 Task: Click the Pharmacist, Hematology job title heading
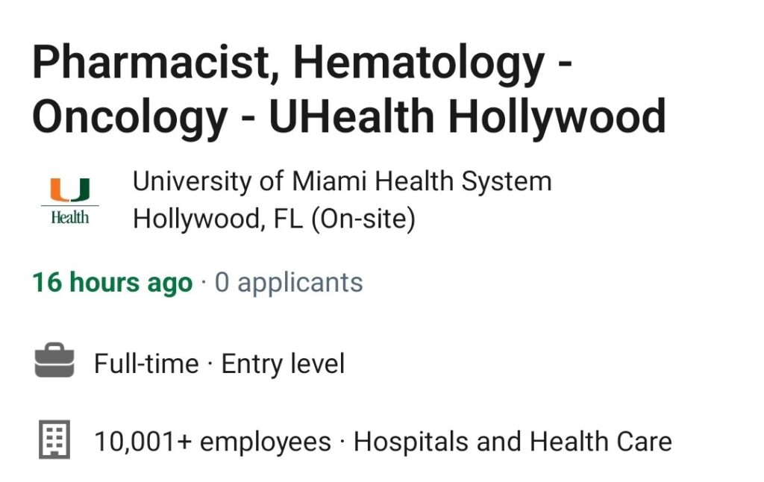[x=349, y=90]
